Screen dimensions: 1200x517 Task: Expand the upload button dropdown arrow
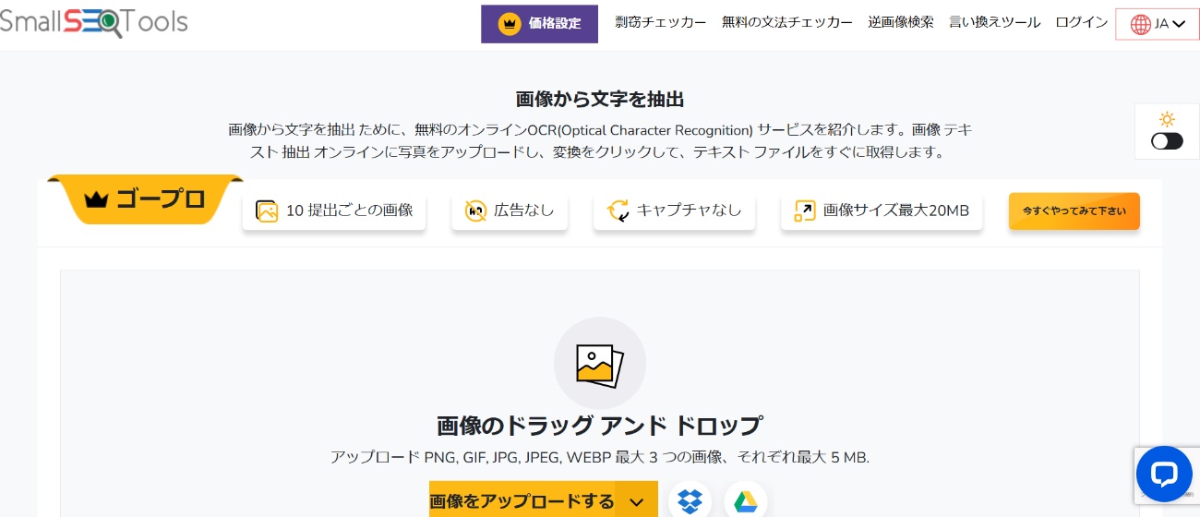[x=637, y=501]
